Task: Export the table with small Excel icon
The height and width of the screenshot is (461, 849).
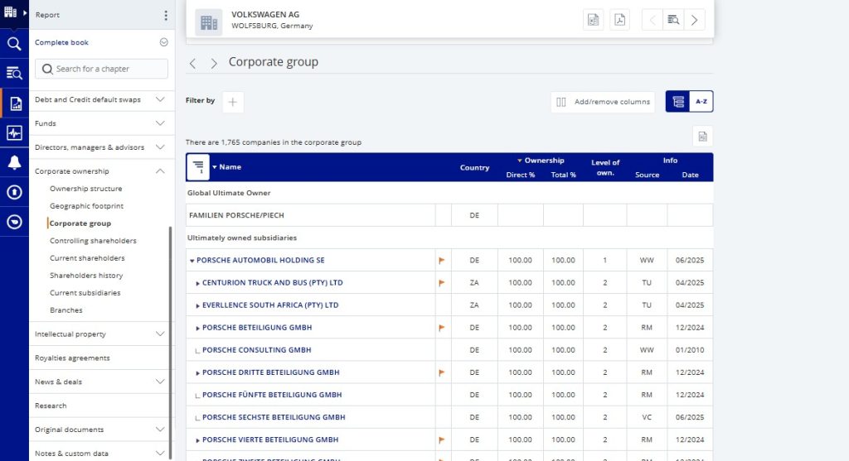Action: (x=702, y=137)
